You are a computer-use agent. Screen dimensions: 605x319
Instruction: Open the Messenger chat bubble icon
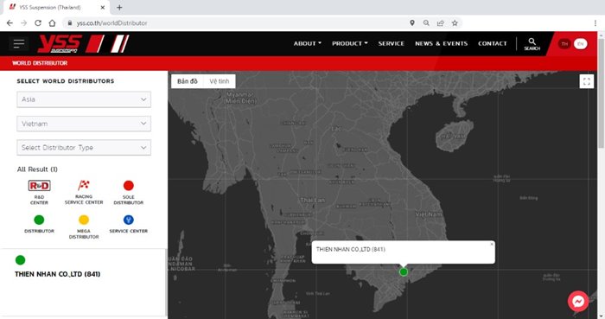click(578, 301)
